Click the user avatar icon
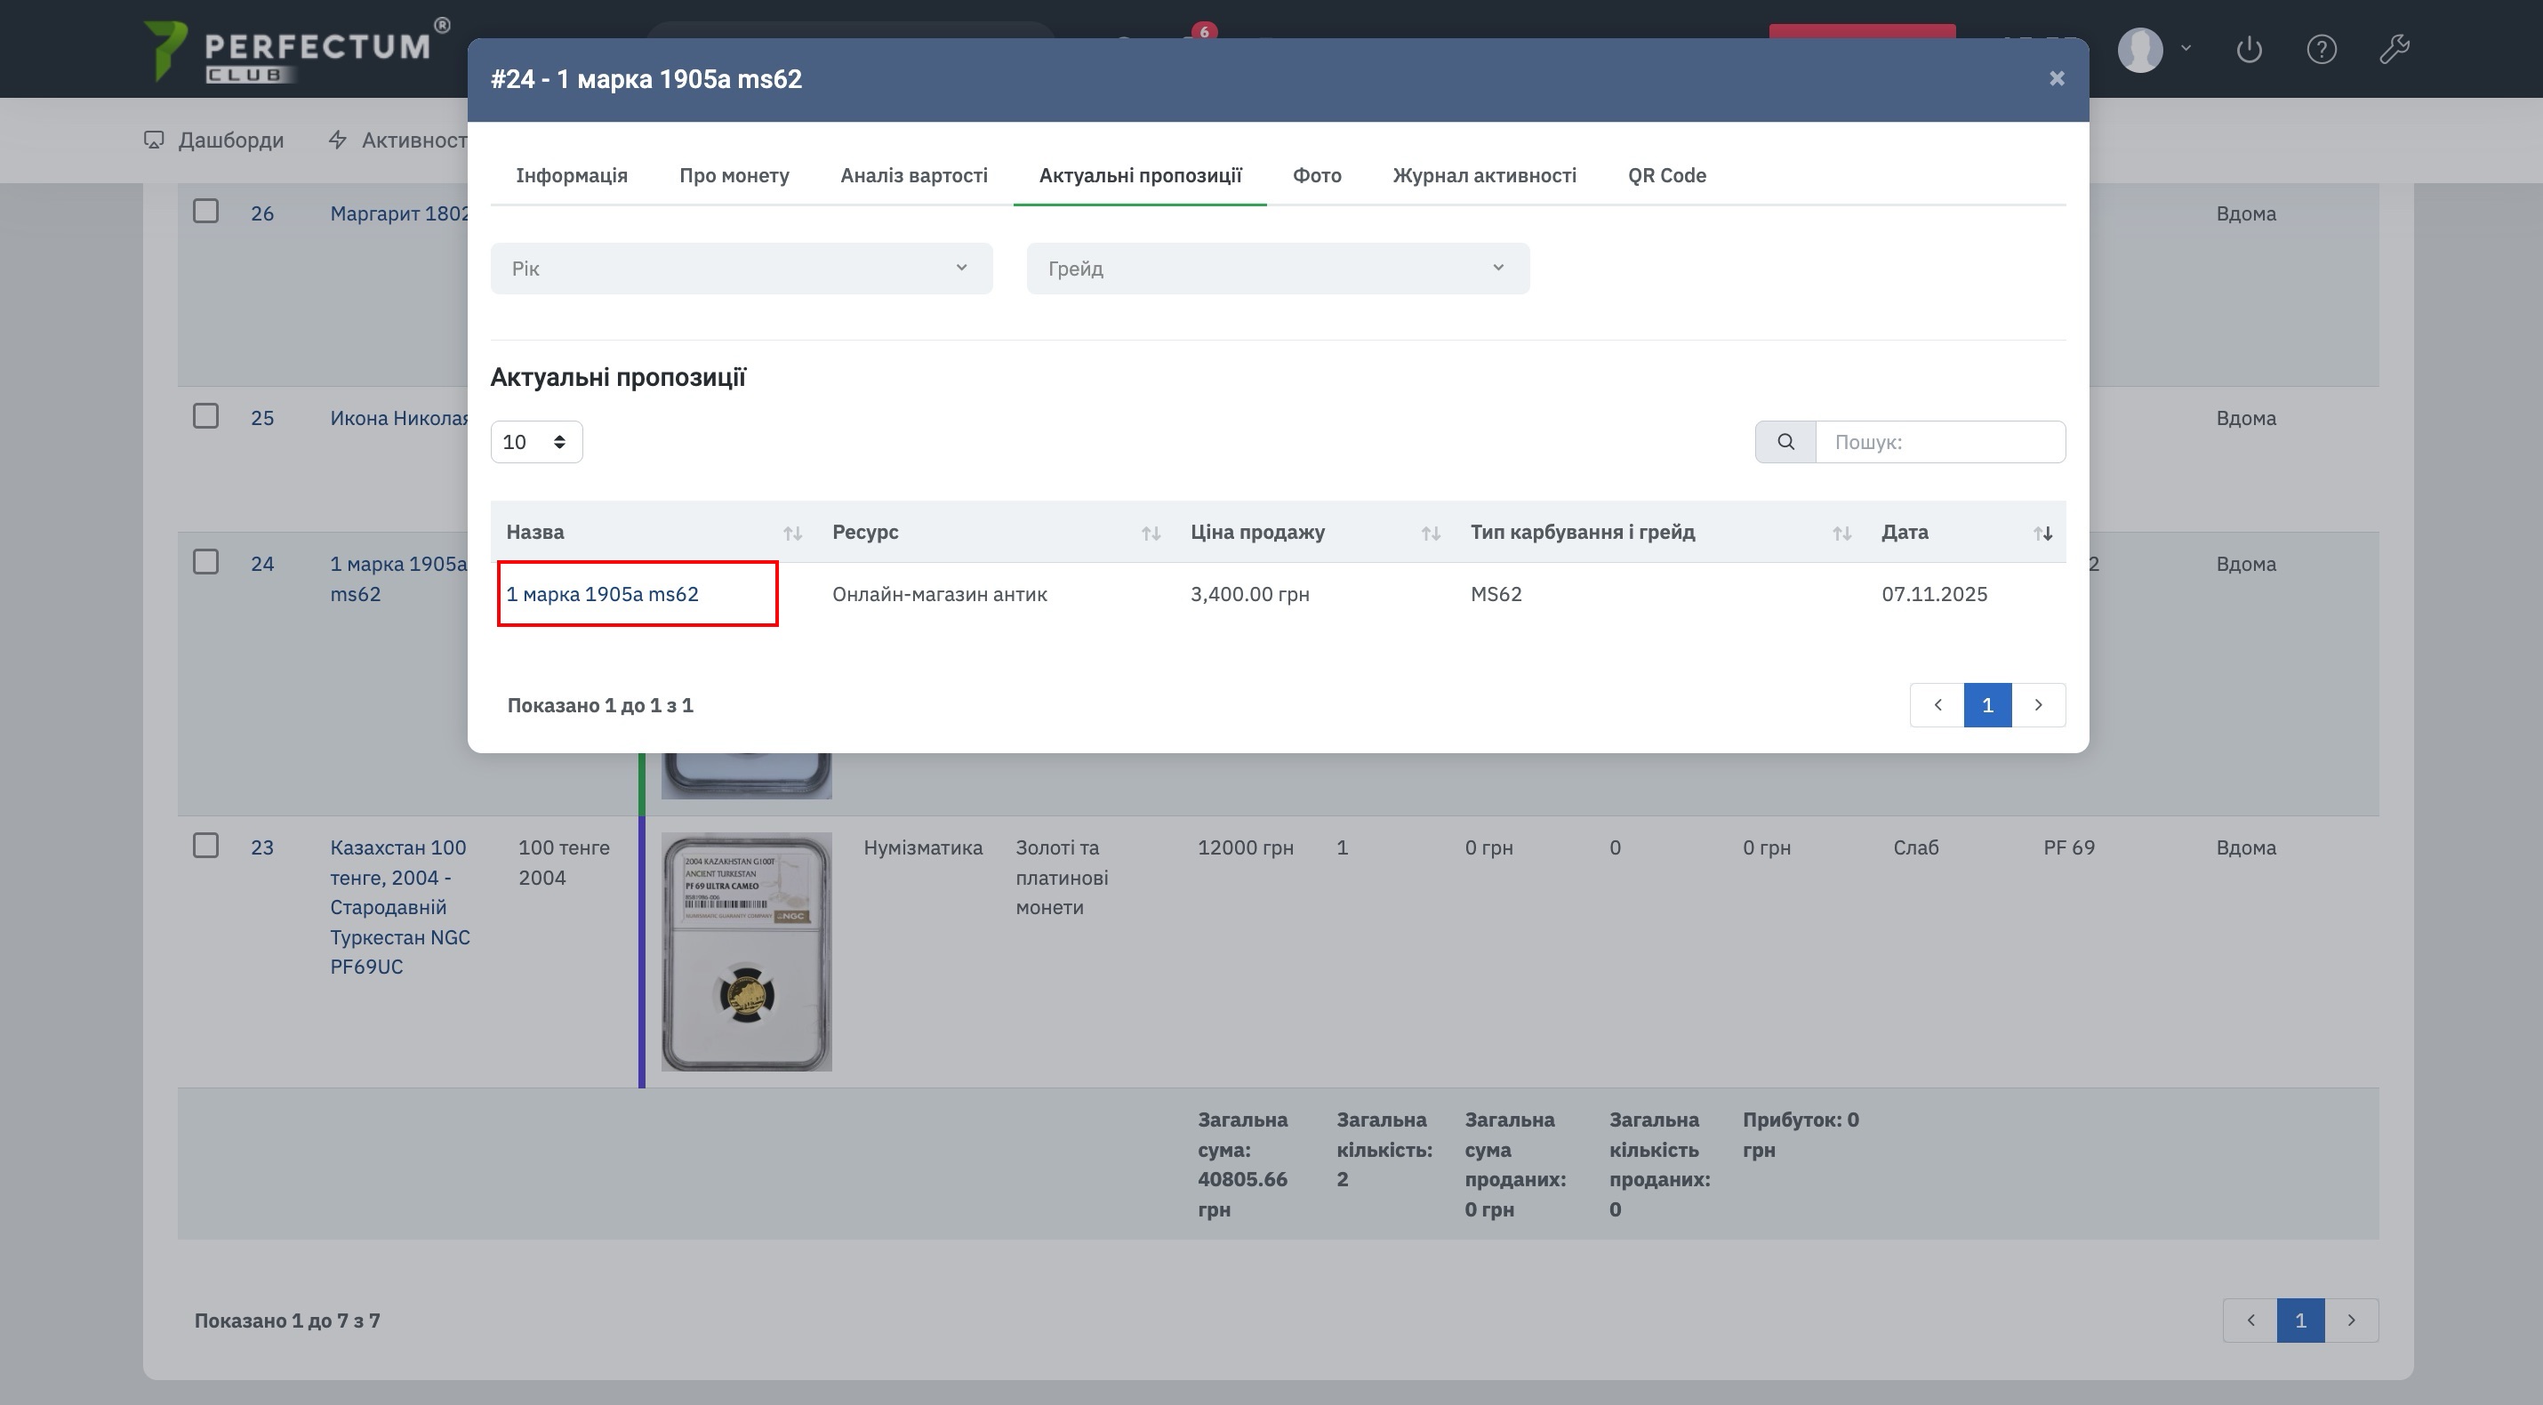The image size is (2543, 1405). point(2140,50)
